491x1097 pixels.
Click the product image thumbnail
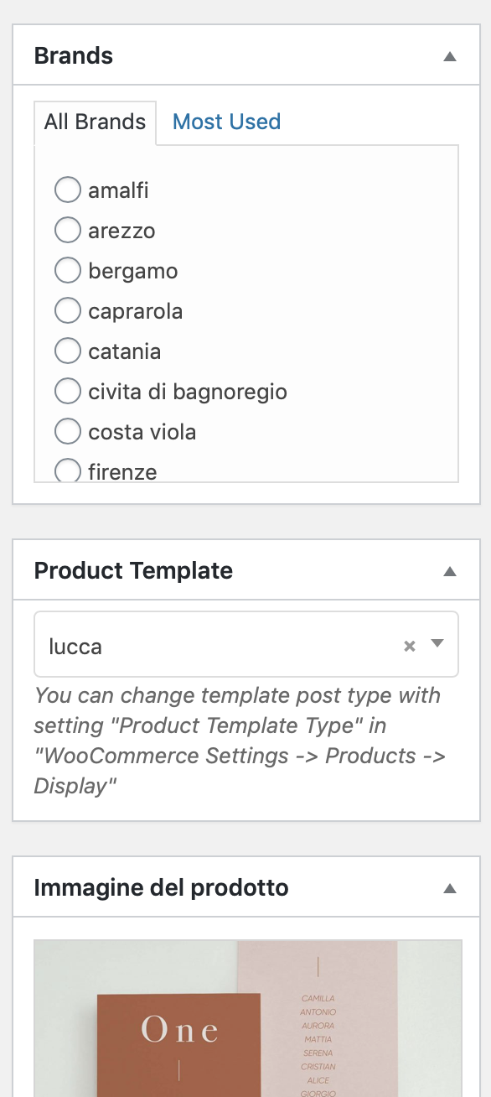click(247, 1017)
